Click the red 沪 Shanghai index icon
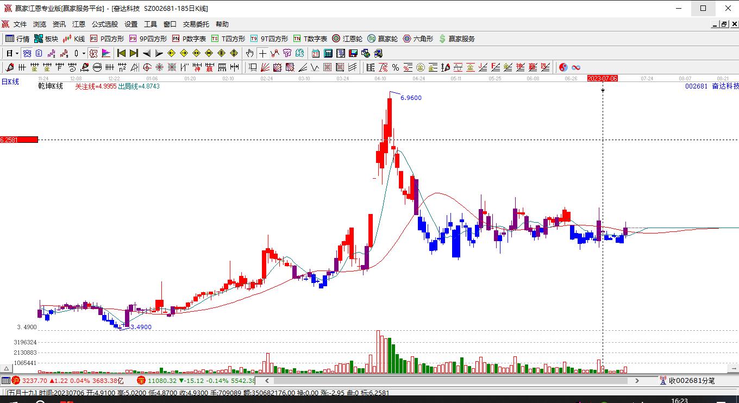Screen dimensions: 739x403 (16, 381)
